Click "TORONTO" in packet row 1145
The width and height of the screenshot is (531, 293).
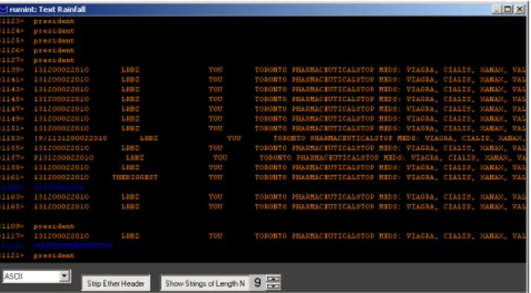[x=270, y=99]
